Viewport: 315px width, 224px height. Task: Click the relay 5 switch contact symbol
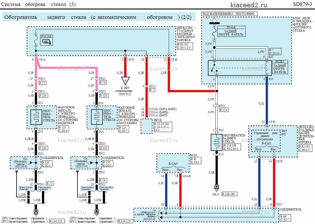pyautogui.click(x=214, y=68)
